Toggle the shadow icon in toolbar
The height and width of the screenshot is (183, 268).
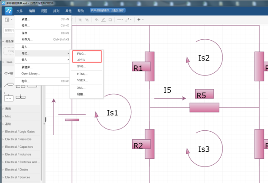click(110, 20)
